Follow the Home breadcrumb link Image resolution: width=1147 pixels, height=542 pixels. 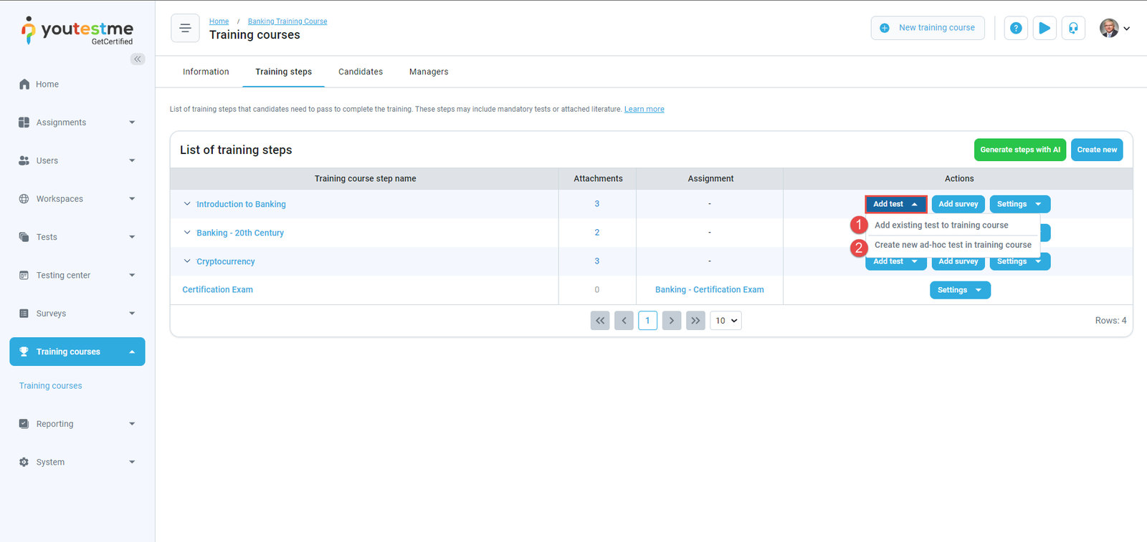tap(219, 21)
